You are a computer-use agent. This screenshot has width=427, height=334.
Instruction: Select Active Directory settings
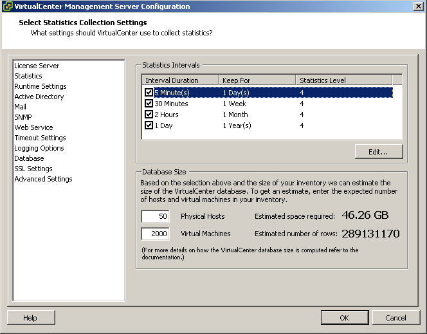39,97
